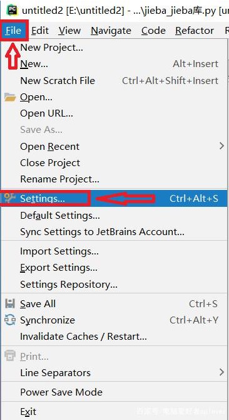The height and width of the screenshot is (420, 229).
Task: Open the File menu
Action: point(13,31)
